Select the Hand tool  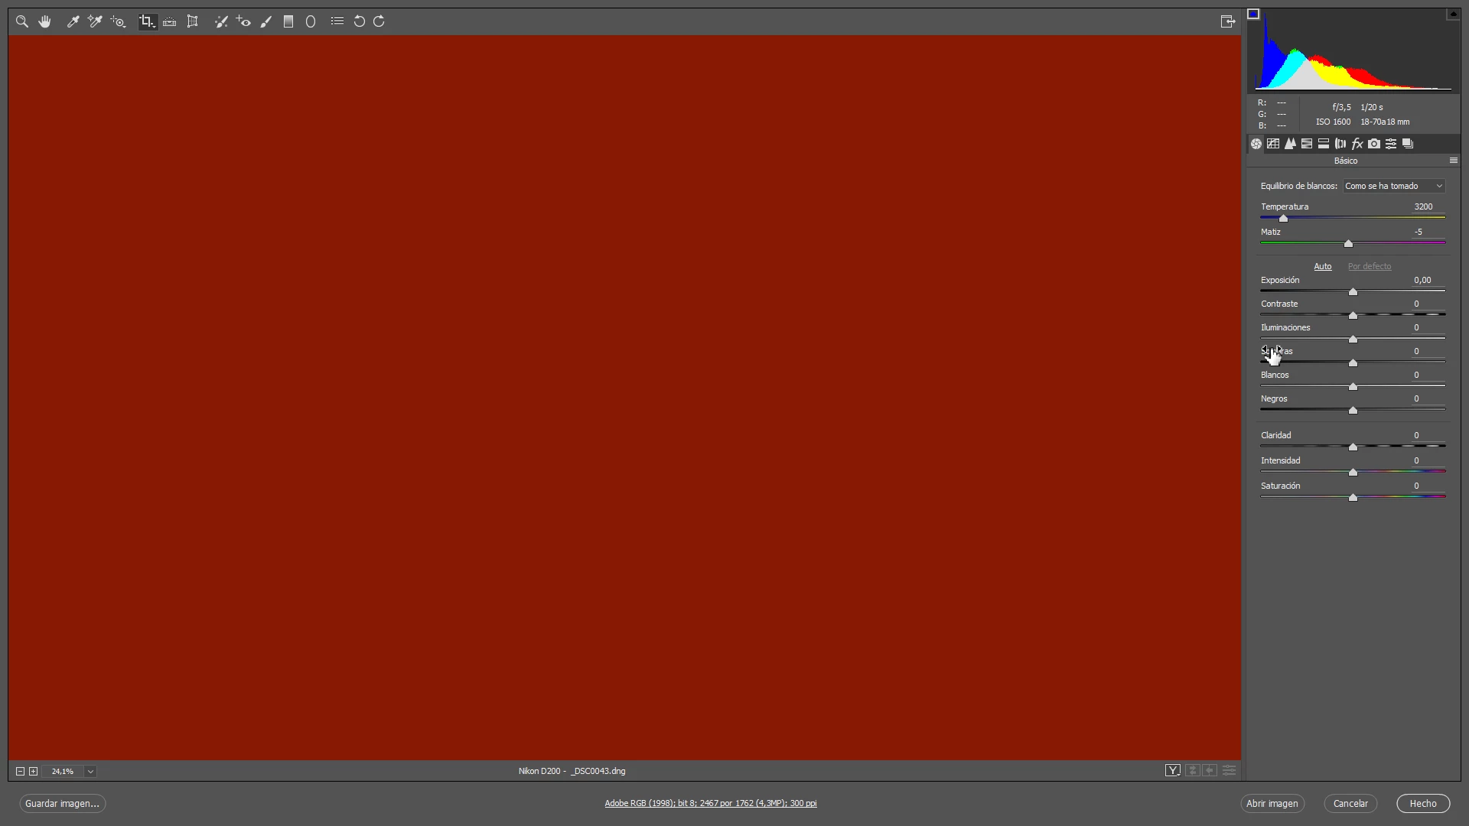pyautogui.click(x=44, y=21)
